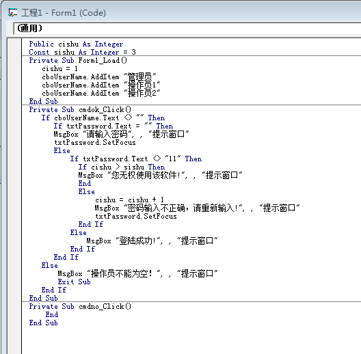Click the Exit Sub statement
Screen dimensions: 361x354
(74, 282)
